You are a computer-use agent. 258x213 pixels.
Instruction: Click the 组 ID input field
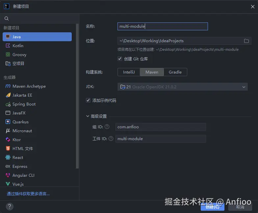[x=161, y=127]
